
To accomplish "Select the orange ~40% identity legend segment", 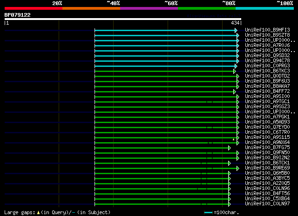I will point(91,8).
